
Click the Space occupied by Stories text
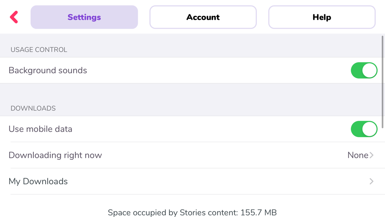tap(173, 212)
